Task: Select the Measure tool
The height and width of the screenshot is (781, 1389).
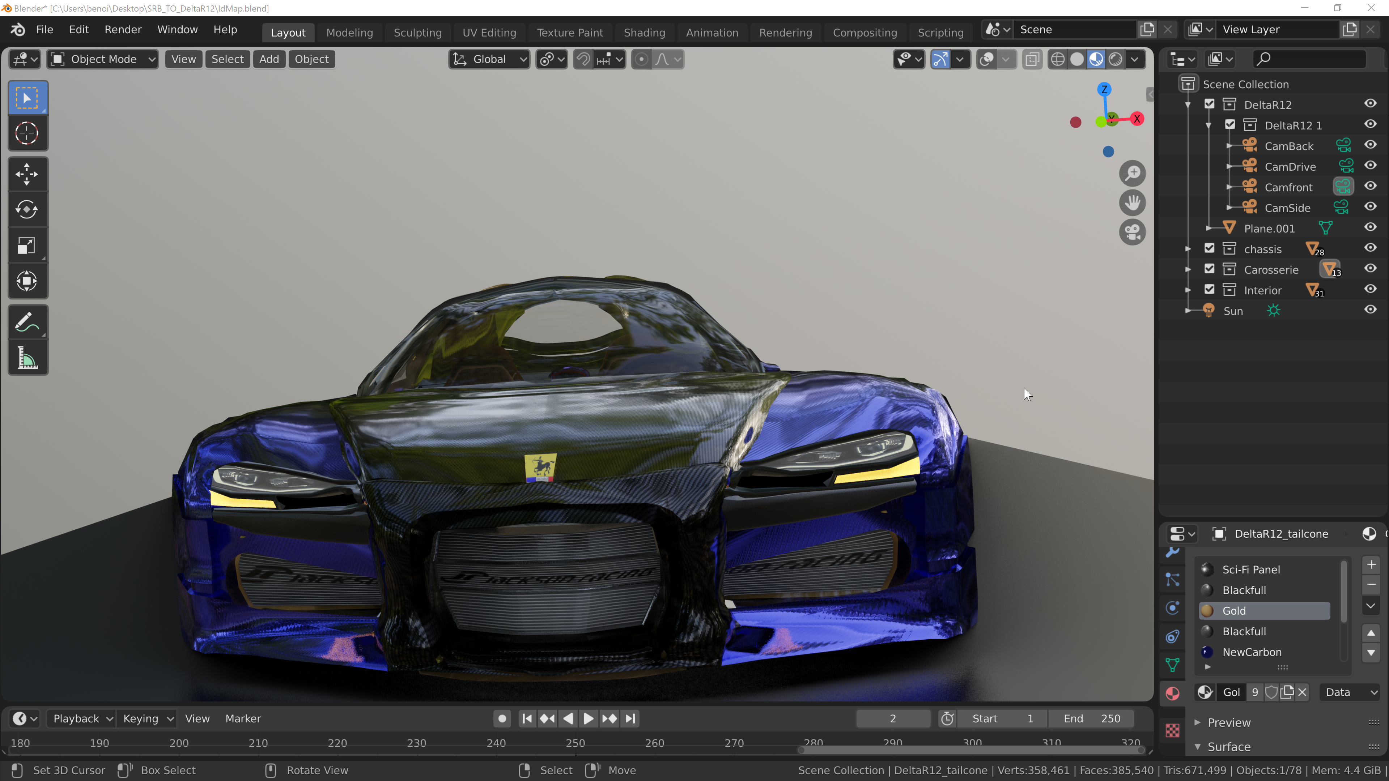Action: [x=27, y=358]
